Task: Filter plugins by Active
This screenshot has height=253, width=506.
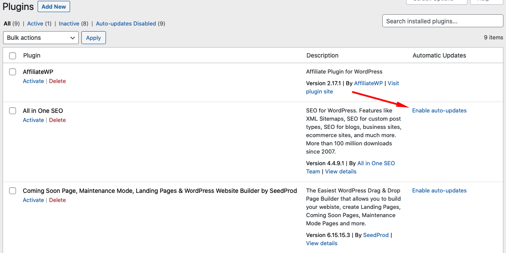Action: [x=35, y=23]
